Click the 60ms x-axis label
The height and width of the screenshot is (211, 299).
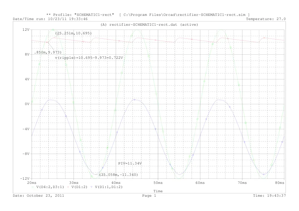(200, 183)
